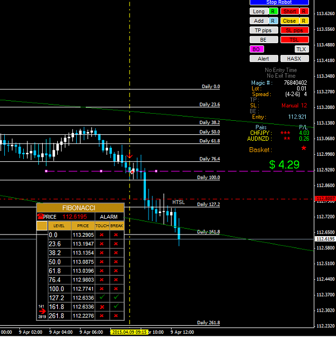This screenshot has width=336, height=337.
Task: Toggle the break mark for level 76.4
Action: 116,280
